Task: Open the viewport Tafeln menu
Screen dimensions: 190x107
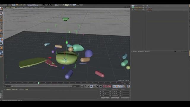Action: coord(36,7)
